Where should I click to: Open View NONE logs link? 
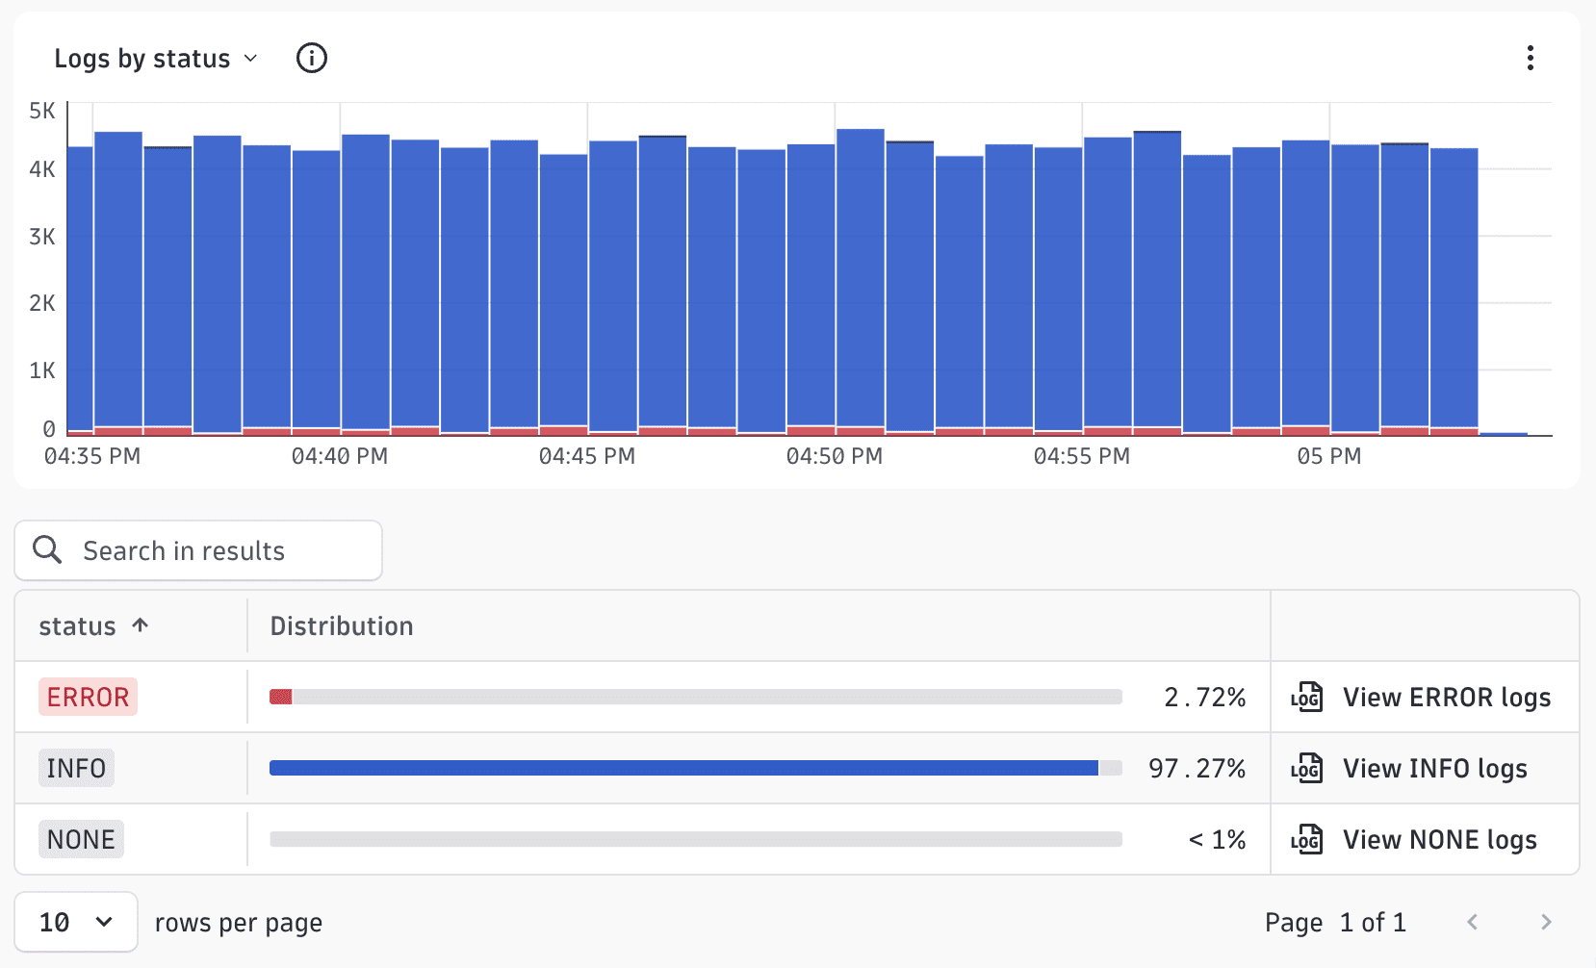[1440, 839]
